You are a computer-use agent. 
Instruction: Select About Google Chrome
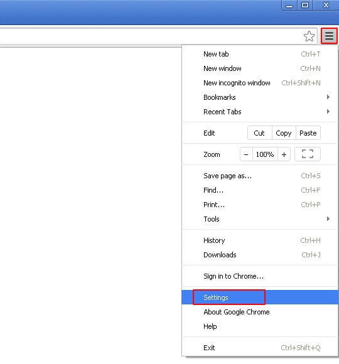point(260,312)
